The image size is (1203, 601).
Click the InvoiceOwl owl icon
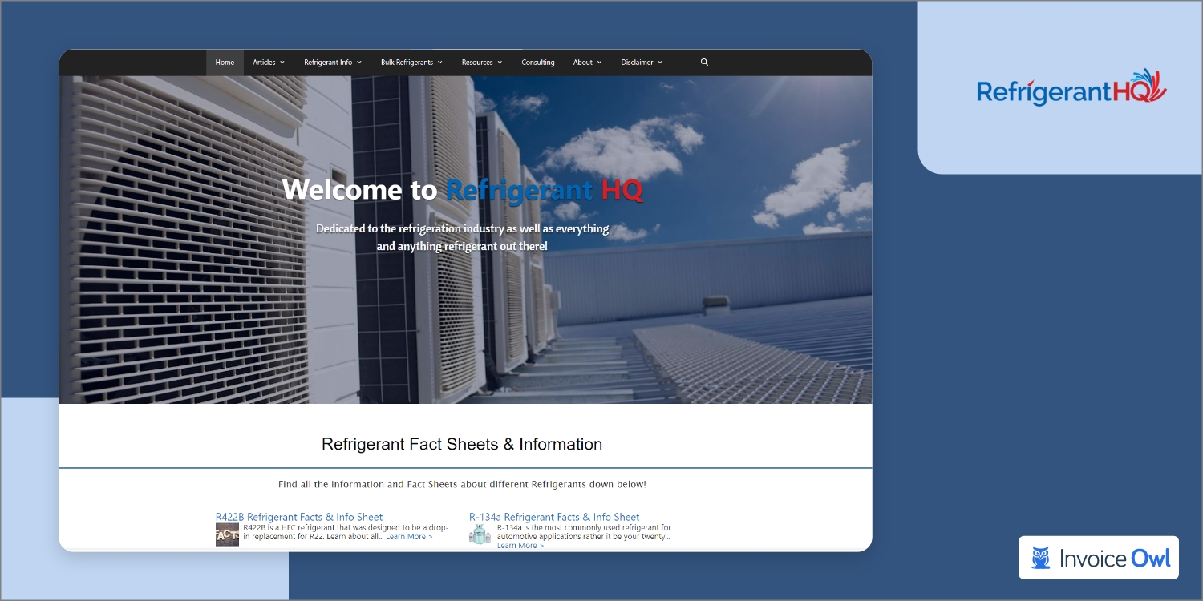1041,558
